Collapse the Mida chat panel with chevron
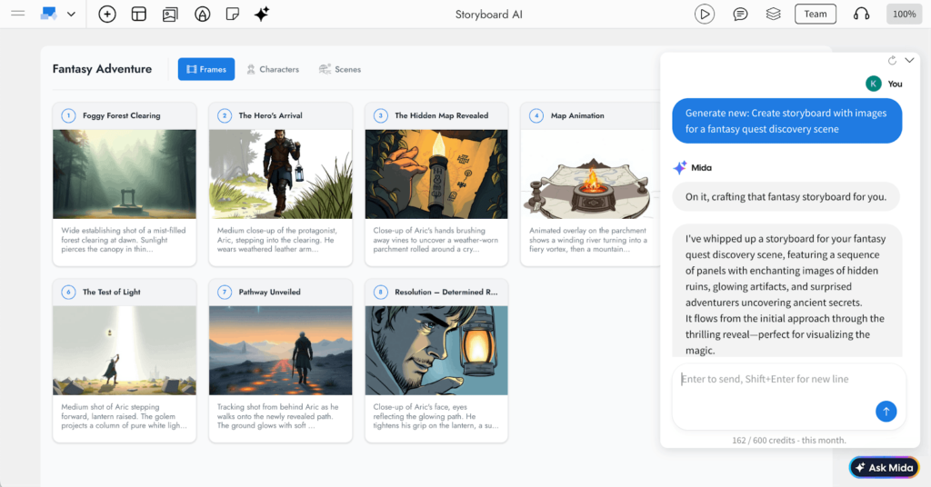 (909, 60)
